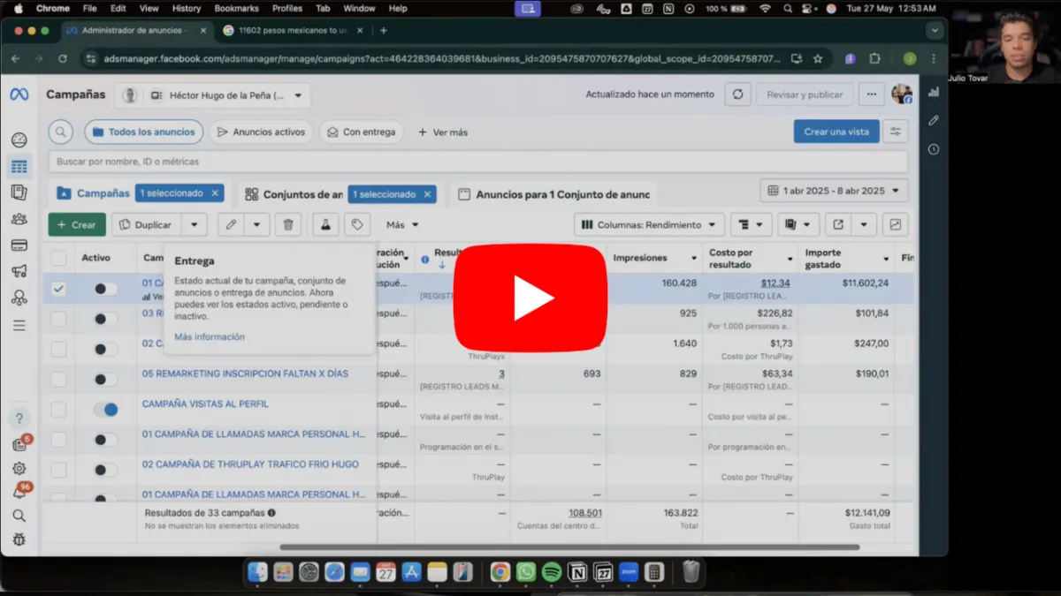Toggle first selected campaign active switch
Image resolution: width=1061 pixels, height=596 pixels.
tap(106, 289)
